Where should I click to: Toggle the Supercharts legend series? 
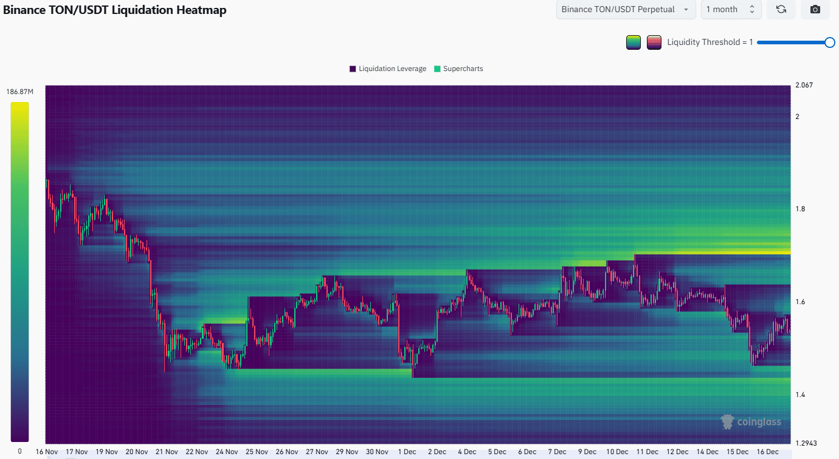coord(463,69)
